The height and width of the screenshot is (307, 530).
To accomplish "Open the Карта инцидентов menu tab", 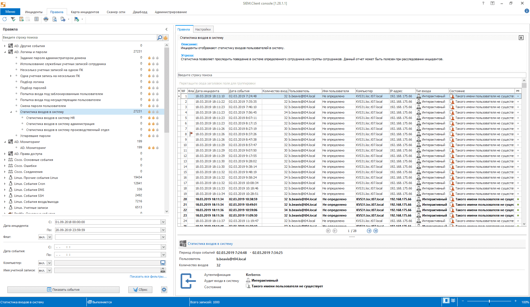I will [x=85, y=12].
